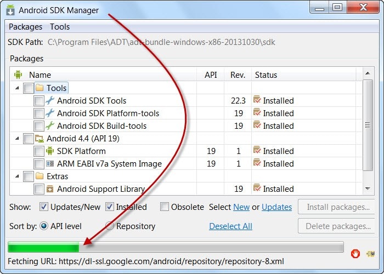This screenshot has height=274, width=384.
Task: Click the ARM EABI v7a System Image icon
Action: pyautogui.click(x=50, y=163)
